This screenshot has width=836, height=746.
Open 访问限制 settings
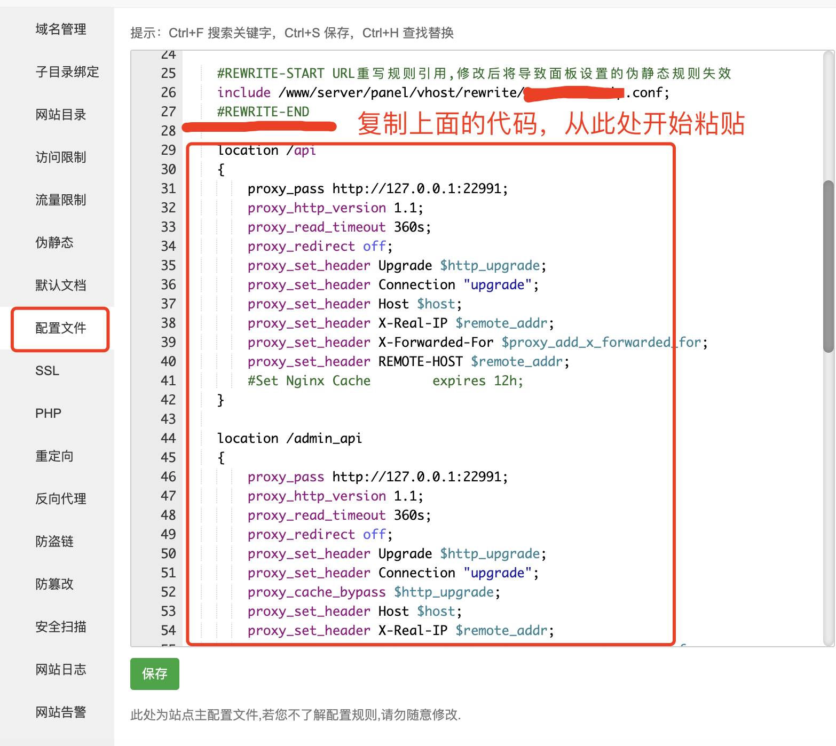click(x=60, y=157)
